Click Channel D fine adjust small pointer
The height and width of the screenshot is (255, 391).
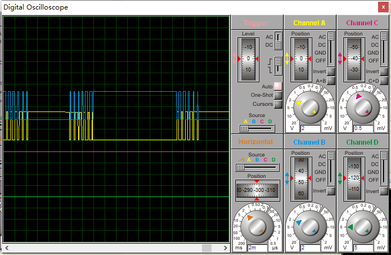[x=367, y=231]
